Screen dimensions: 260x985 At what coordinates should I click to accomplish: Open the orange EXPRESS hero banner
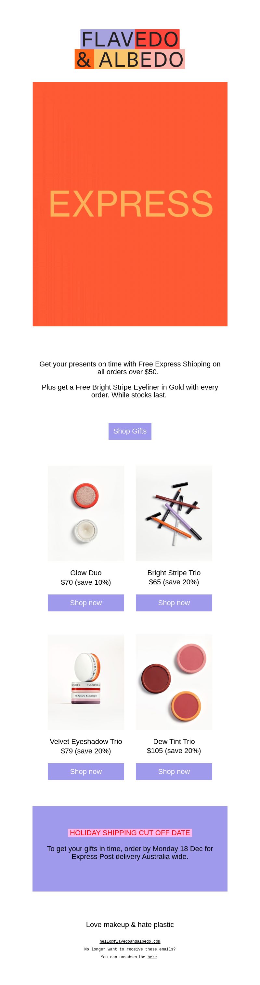130,204
